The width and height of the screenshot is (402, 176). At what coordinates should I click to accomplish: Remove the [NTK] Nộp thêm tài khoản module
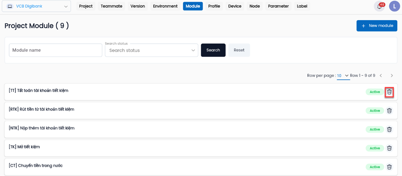(389, 129)
